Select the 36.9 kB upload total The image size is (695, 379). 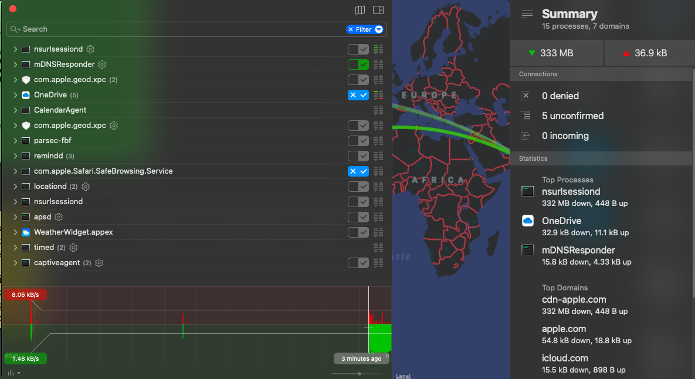tap(650, 53)
